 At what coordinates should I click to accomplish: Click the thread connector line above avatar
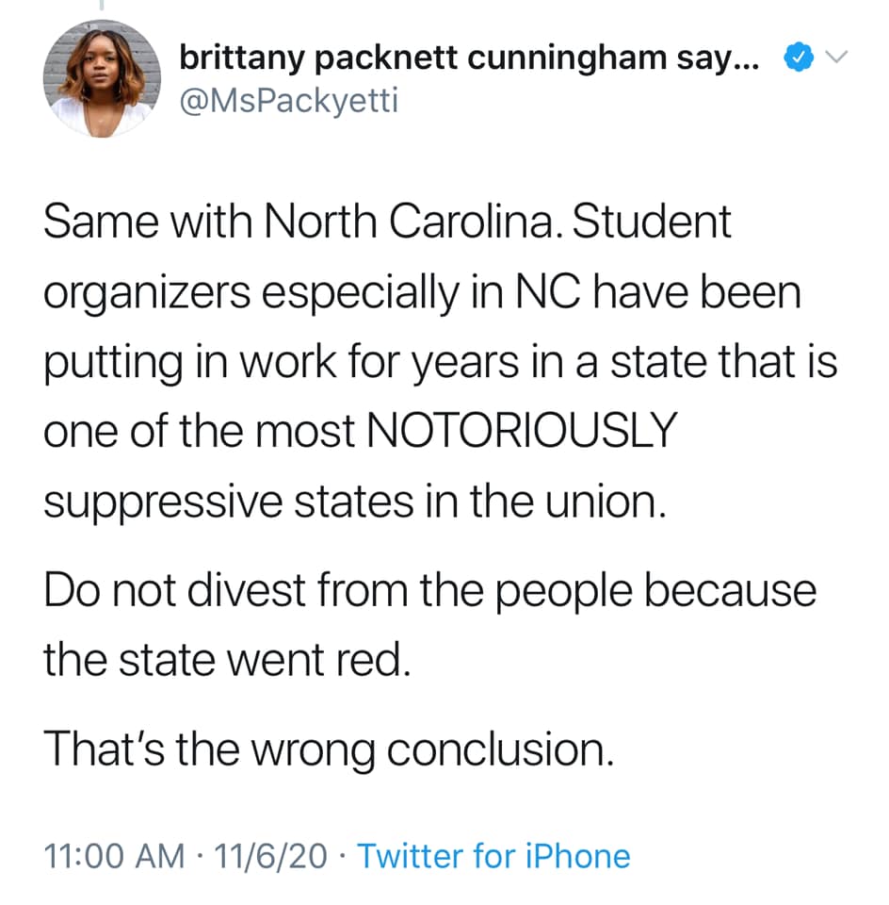point(102,6)
